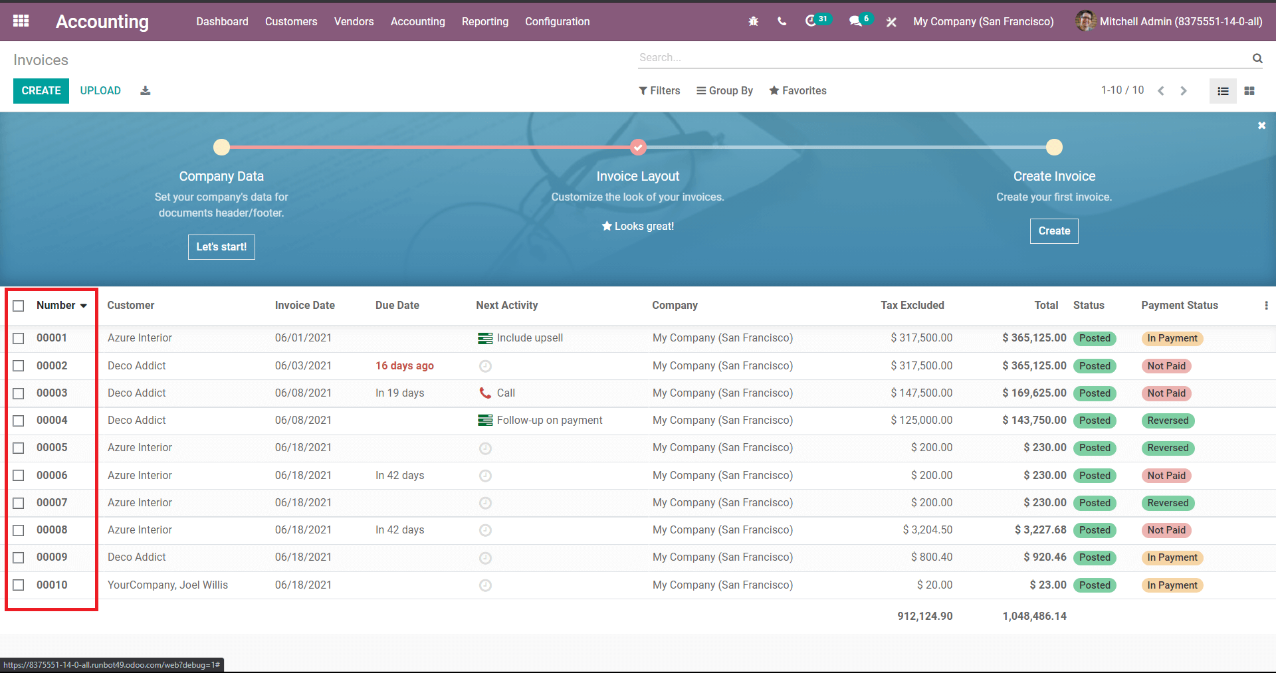Toggle the select-all invoices checkbox
Viewport: 1276px width, 673px height.
click(x=19, y=306)
